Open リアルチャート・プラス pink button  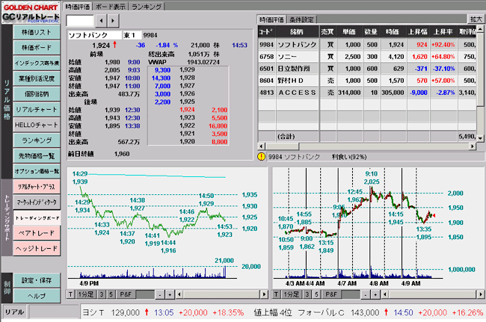point(37,187)
